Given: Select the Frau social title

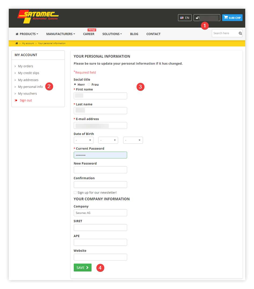Looking at the screenshot, I should [x=89, y=85].
